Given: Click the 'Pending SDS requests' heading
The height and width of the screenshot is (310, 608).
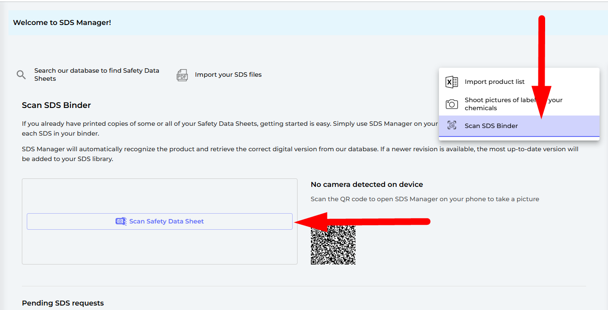Looking at the screenshot, I should (x=62, y=303).
